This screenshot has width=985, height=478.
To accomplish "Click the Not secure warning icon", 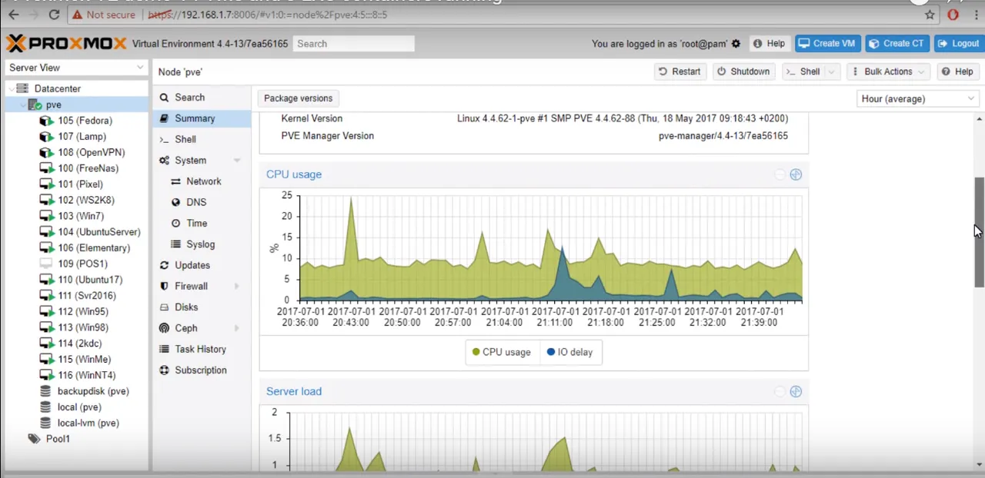I will click(x=76, y=15).
